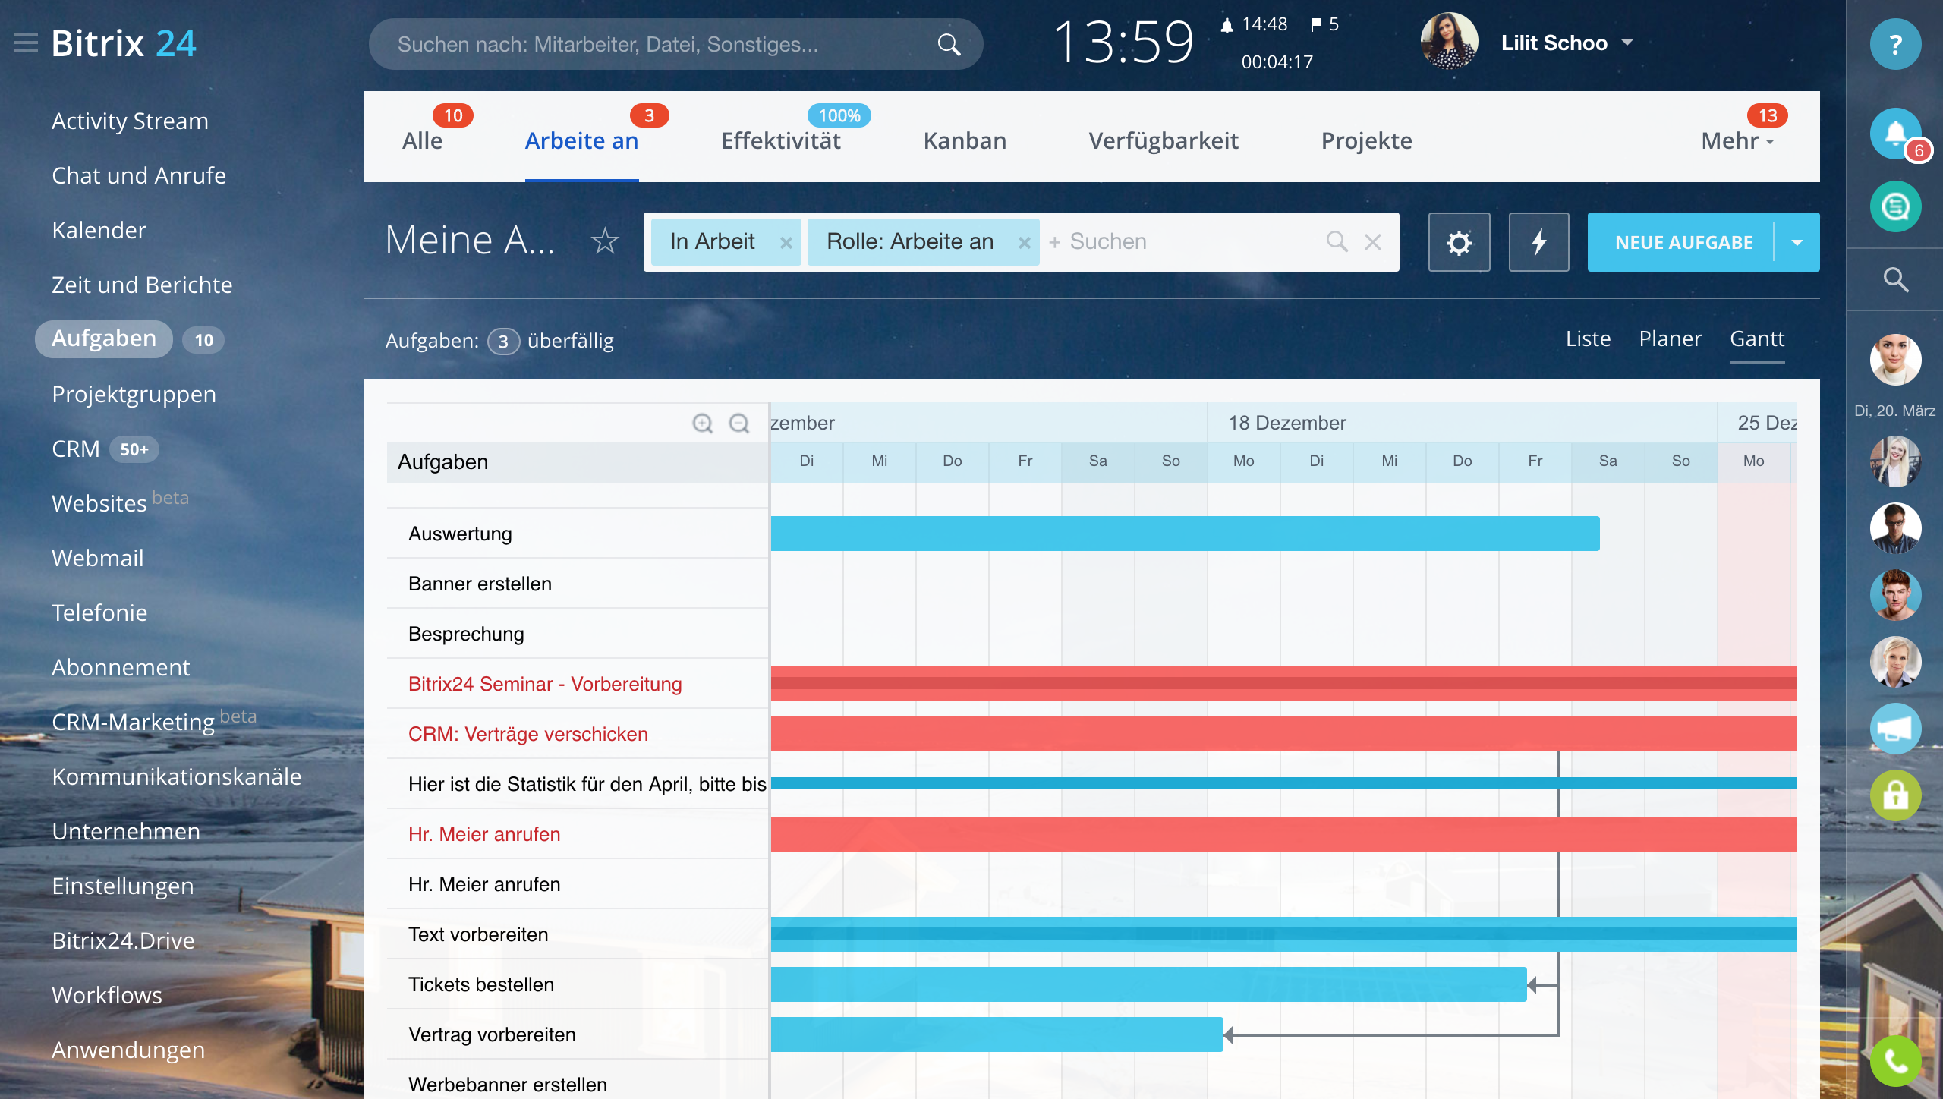Open the Verfügbarkeit tab
Screen dimensions: 1943x1099
pos(1164,140)
